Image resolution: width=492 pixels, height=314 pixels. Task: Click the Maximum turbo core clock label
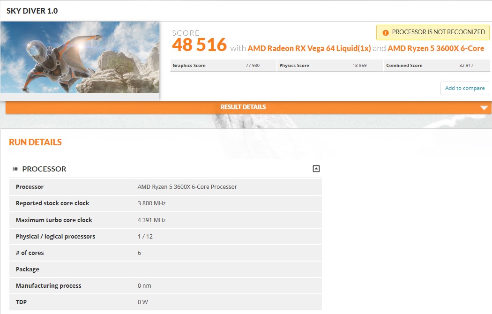pos(54,220)
